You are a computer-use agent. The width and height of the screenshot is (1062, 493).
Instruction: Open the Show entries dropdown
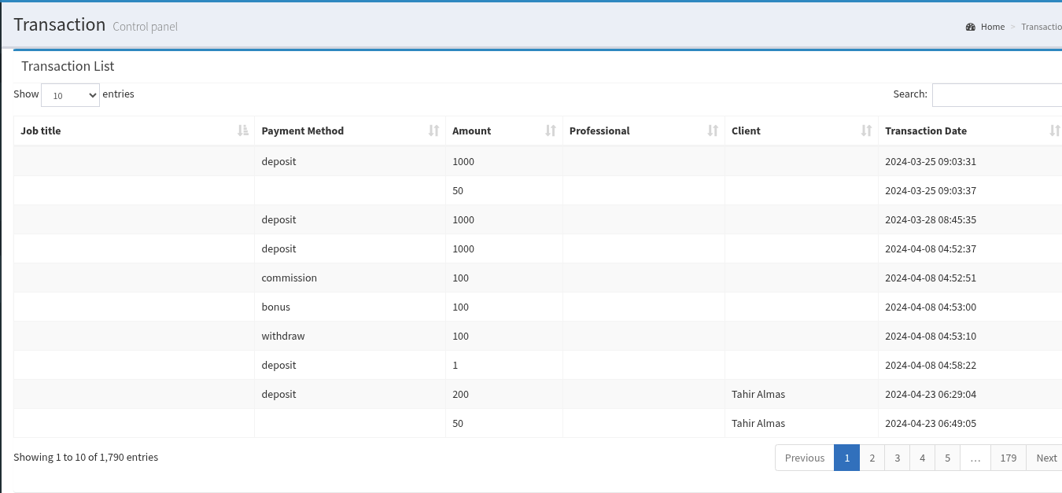point(70,95)
